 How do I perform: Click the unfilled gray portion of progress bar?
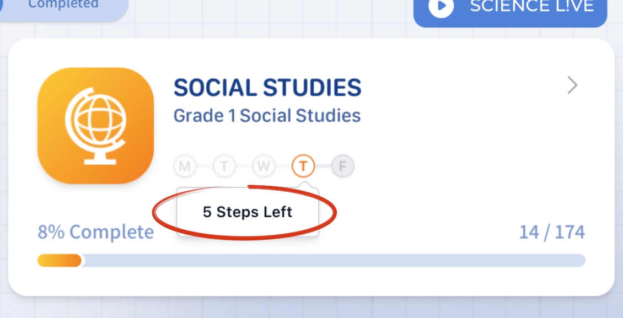334,261
